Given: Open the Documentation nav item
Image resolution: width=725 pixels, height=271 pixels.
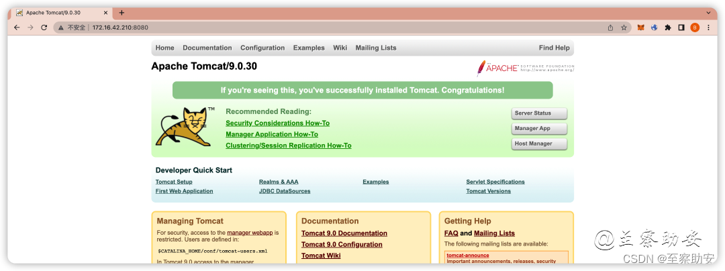Looking at the screenshot, I should (207, 48).
